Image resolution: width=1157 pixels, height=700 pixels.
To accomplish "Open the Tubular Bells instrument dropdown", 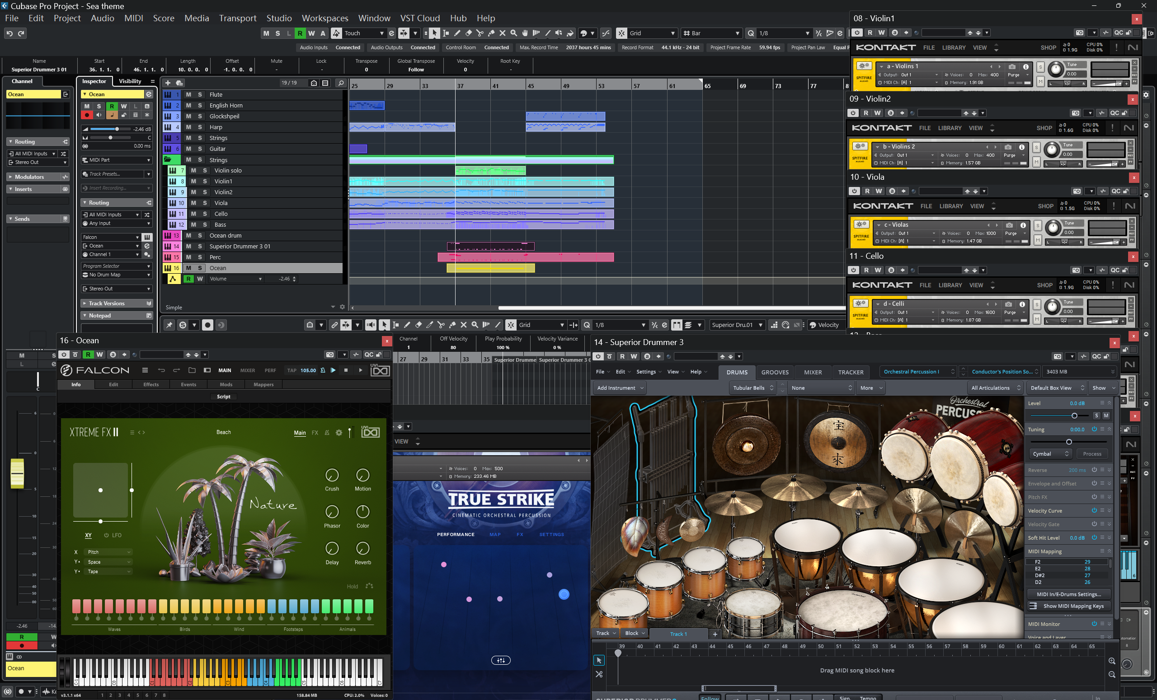I will point(753,388).
